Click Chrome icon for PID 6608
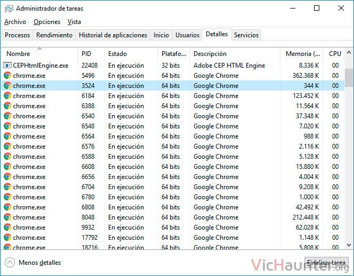 7,167
